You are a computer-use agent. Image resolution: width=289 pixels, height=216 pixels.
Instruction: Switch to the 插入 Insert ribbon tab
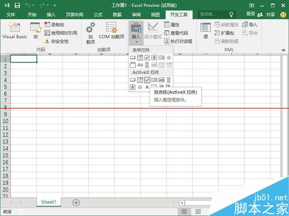pos(51,14)
